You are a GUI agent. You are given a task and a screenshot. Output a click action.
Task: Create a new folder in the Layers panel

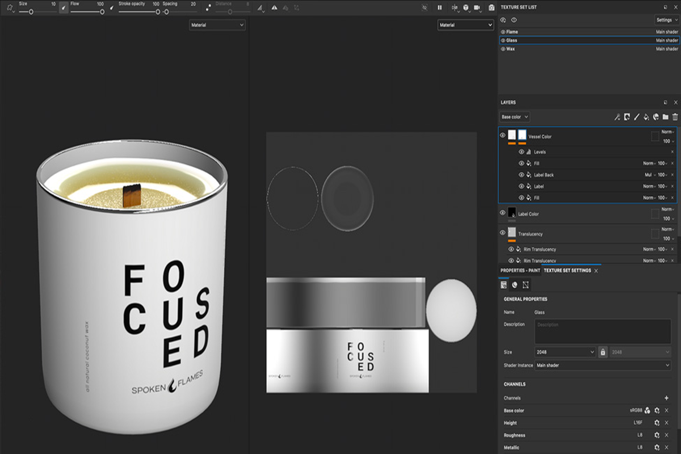pos(665,117)
